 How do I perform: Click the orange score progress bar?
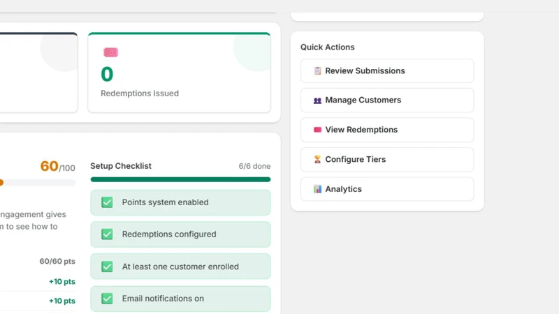(38, 183)
